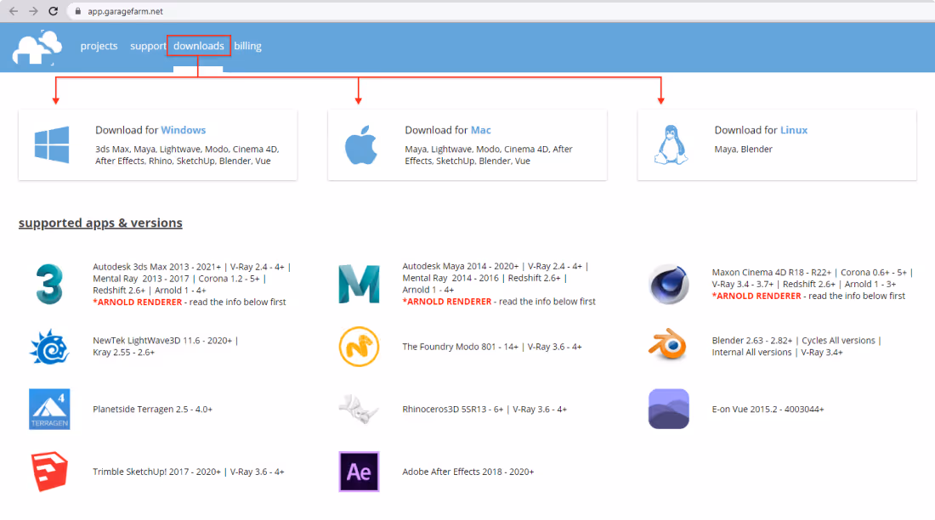Click the Adobe After Effects icon
This screenshot has height=520, width=935.
coord(359,472)
